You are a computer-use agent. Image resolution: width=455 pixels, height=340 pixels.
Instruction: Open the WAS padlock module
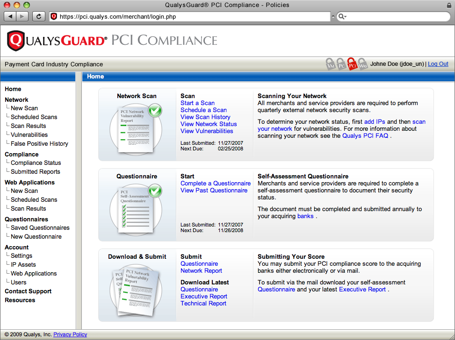(x=362, y=64)
